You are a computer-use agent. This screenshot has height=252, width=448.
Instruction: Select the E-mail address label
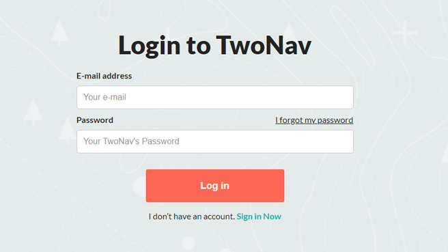(x=104, y=76)
